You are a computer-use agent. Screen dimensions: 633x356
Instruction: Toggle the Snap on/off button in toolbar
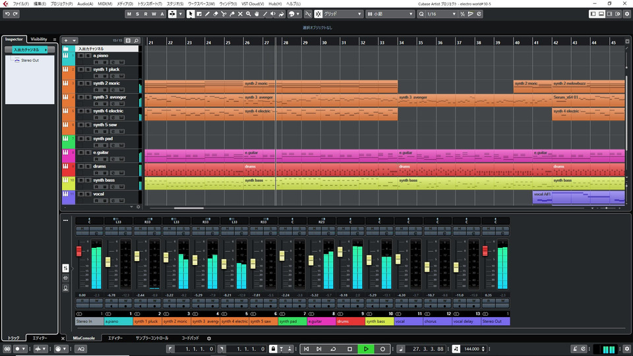click(x=307, y=14)
